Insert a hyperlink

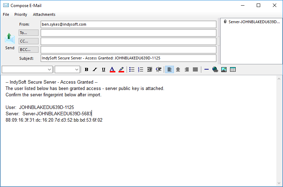215,70
